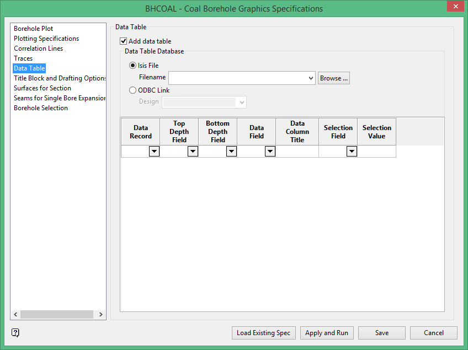Open the Top Depth Field dropdown
468x350 pixels.
coord(193,152)
